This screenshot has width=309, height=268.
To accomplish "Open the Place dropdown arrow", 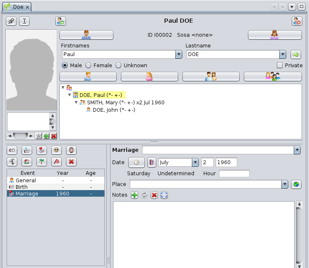I will pyautogui.click(x=285, y=184).
